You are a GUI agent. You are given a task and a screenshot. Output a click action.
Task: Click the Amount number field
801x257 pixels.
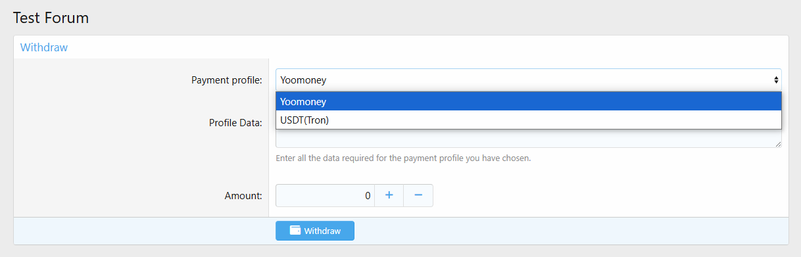point(325,195)
